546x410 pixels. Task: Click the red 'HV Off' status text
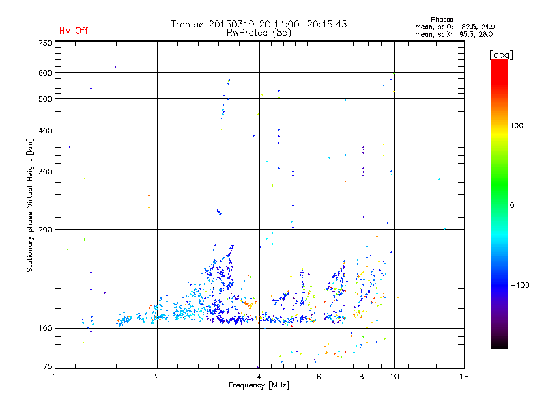(x=74, y=31)
